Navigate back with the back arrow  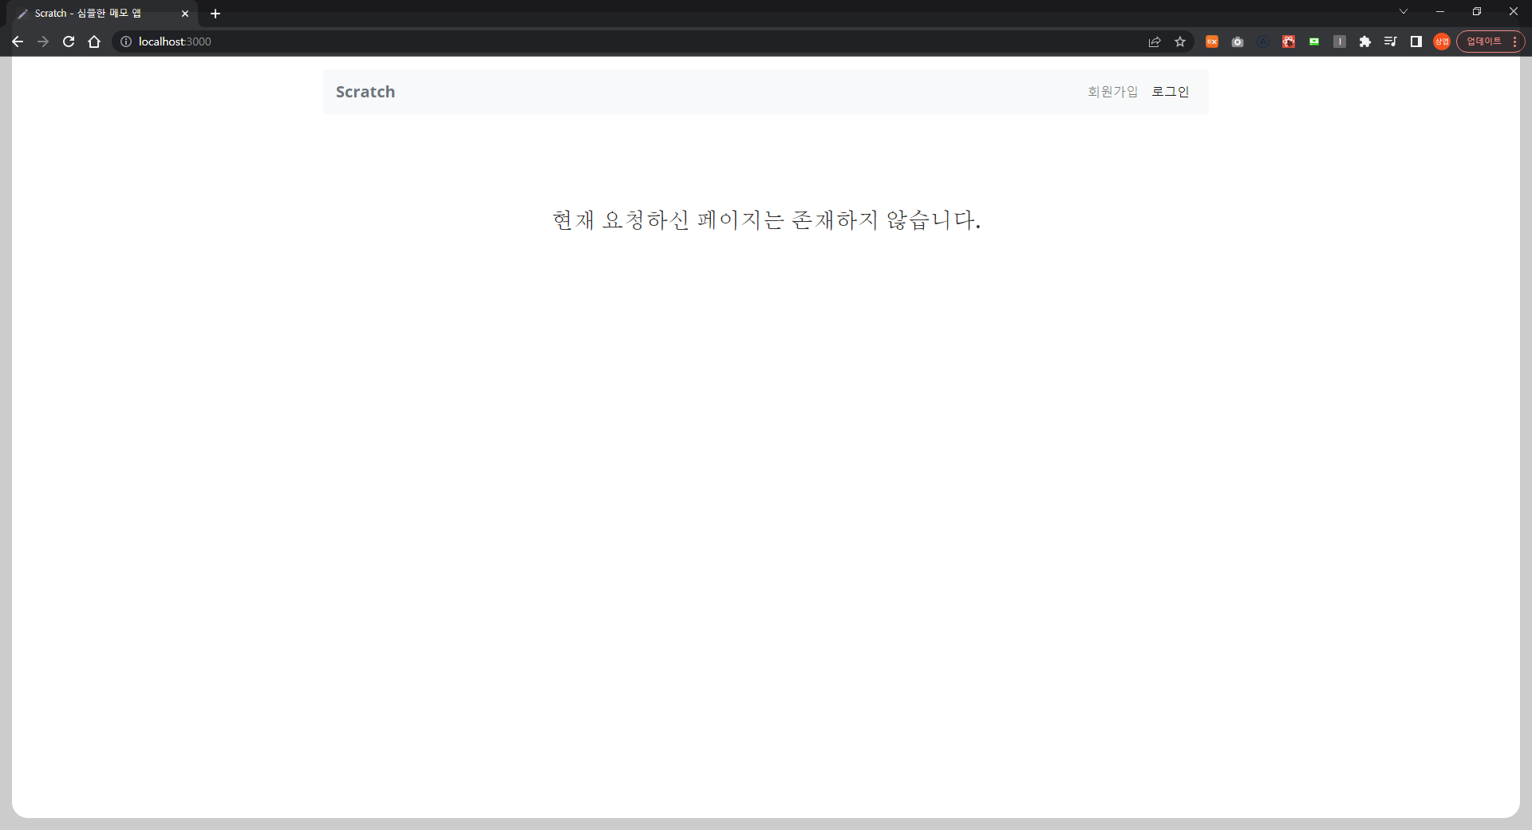17,41
